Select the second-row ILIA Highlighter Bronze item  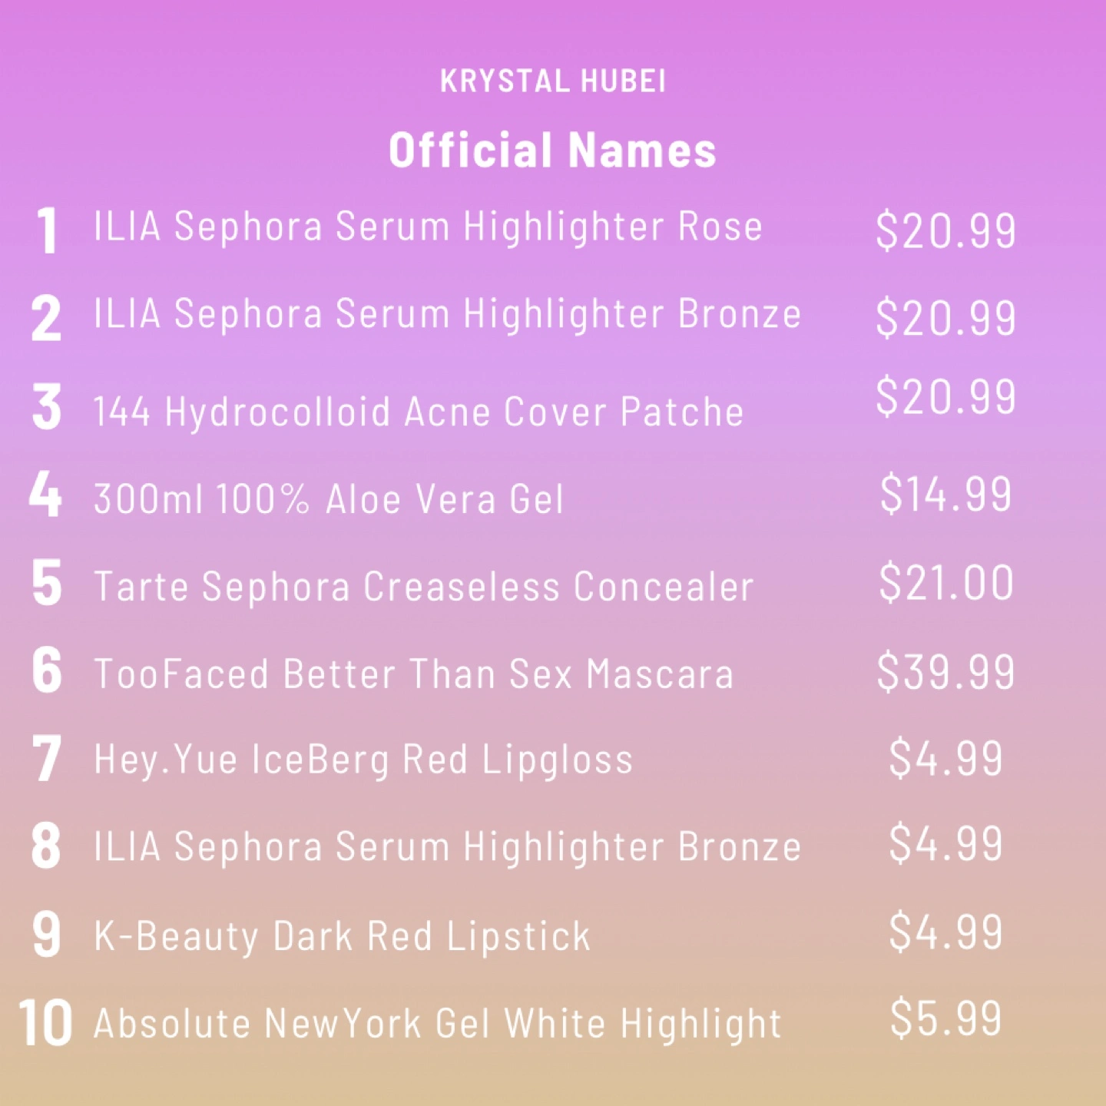pyautogui.click(x=448, y=315)
